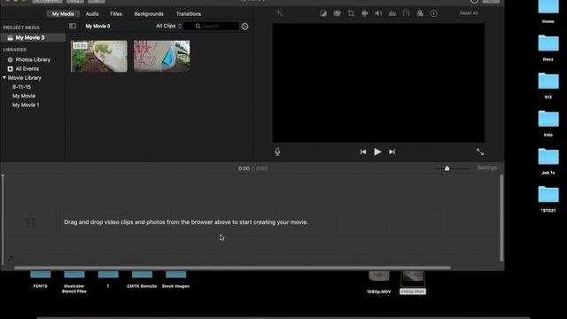
Task: Click Reset All adjustments button
Action: point(469,13)
